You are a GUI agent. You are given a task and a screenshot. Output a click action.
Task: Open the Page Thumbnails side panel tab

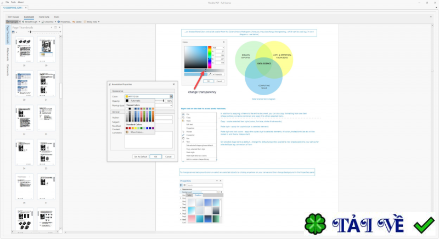point(8,34)
